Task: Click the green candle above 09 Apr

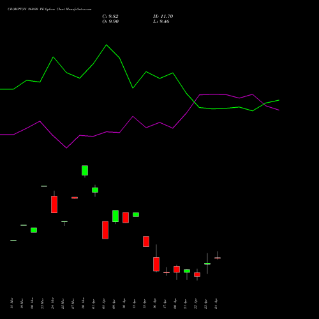Action: [x=115, y=216]
